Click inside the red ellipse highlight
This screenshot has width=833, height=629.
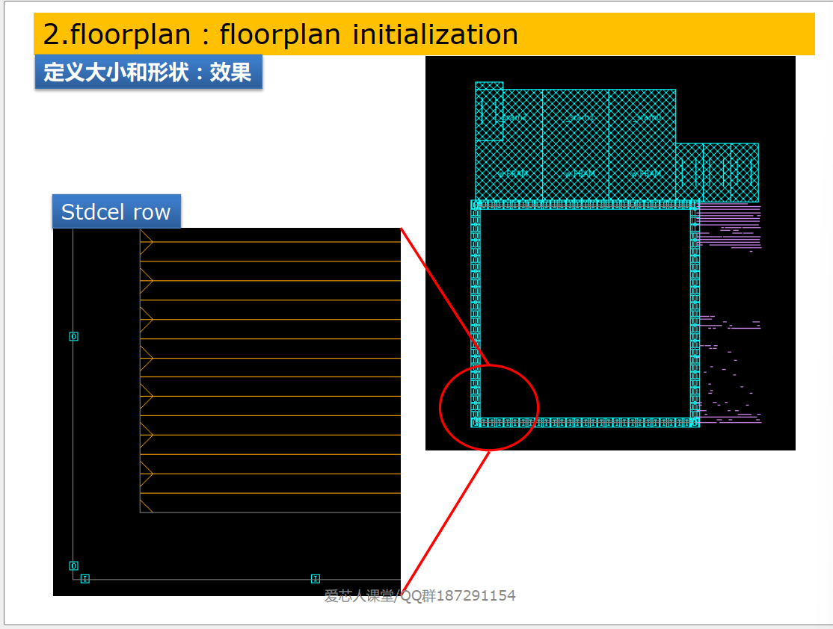488,408
